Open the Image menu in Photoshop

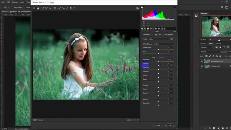[15, 2]
